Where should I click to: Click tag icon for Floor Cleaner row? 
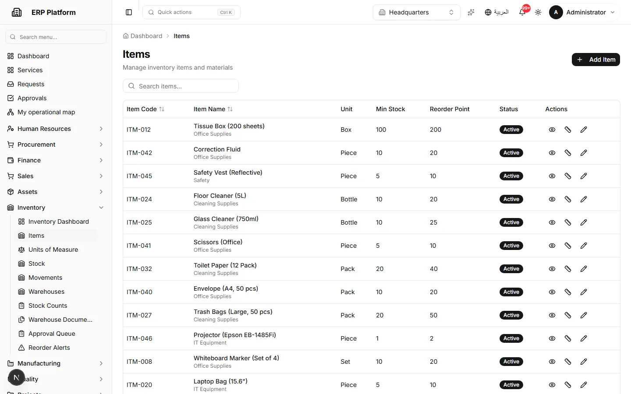(568, 199)
